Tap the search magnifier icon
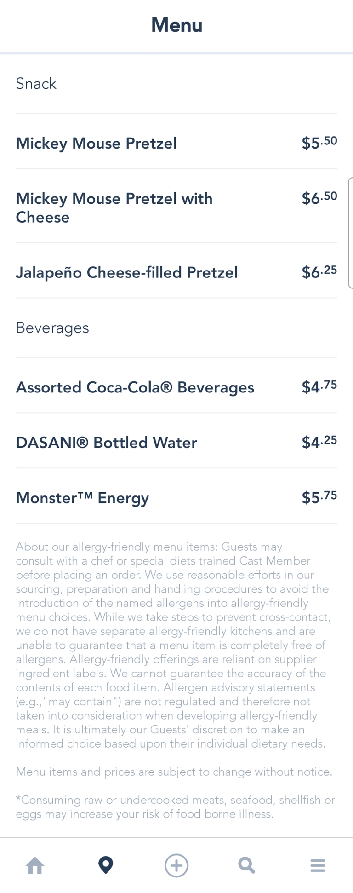The width and height of the screenshot is (353, 893). pyautogui.click(x=246, y=865)
